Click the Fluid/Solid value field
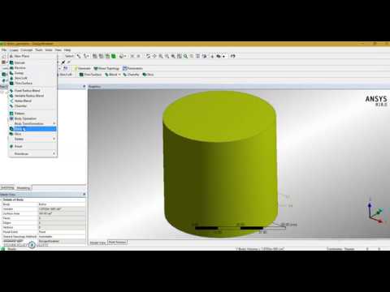 [62, 232]
